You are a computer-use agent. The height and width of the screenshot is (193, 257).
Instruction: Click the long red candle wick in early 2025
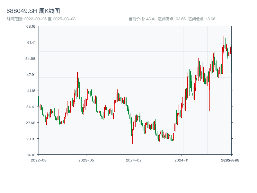tap(210, 90)
